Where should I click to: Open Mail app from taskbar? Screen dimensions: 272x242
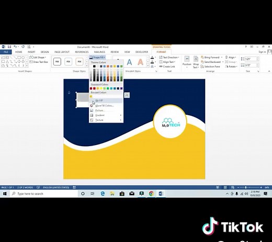coord(132,194)
